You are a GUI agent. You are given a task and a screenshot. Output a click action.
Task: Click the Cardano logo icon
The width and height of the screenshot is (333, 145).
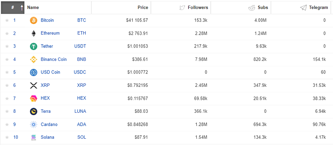tap(34, 124)
